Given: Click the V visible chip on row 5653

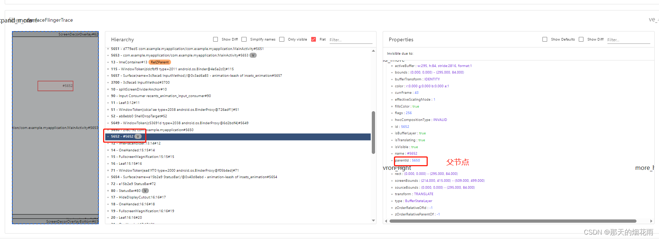Looking at the screenshot, I should tap(253, 55).
